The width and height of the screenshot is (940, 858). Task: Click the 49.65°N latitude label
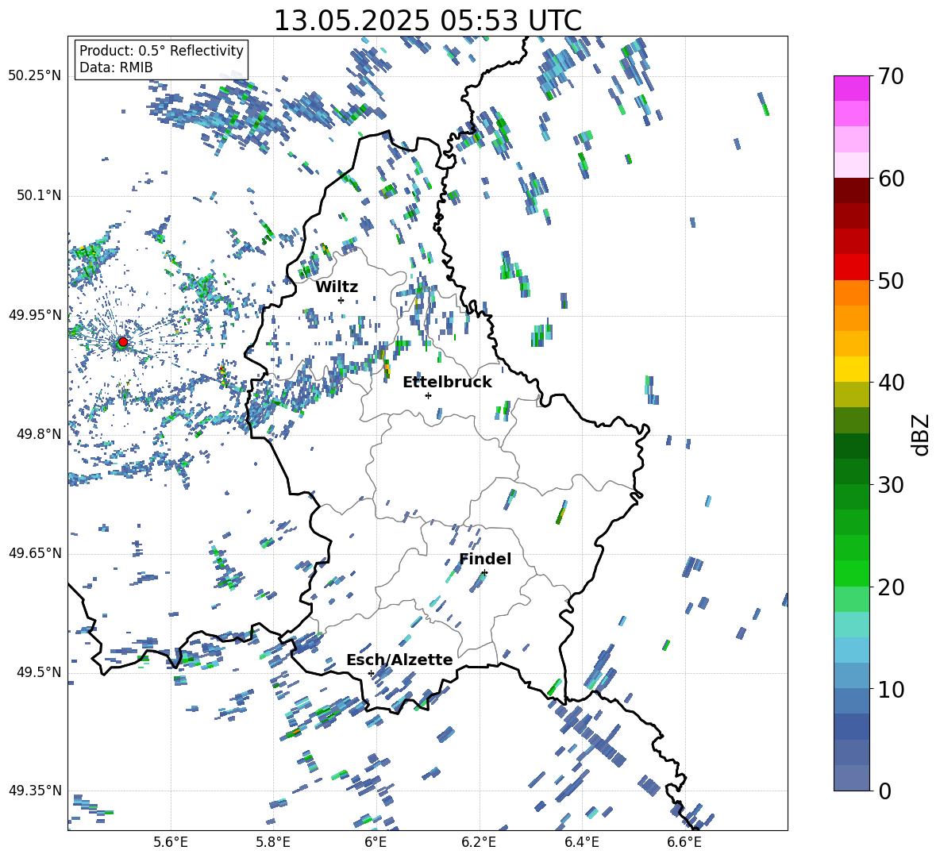click(x=35, y=553)
